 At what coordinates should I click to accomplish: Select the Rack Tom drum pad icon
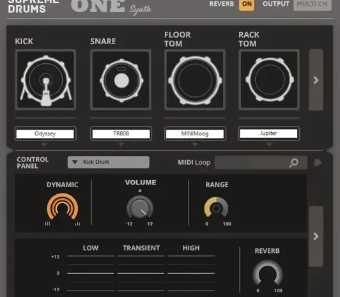click(269, 80)
